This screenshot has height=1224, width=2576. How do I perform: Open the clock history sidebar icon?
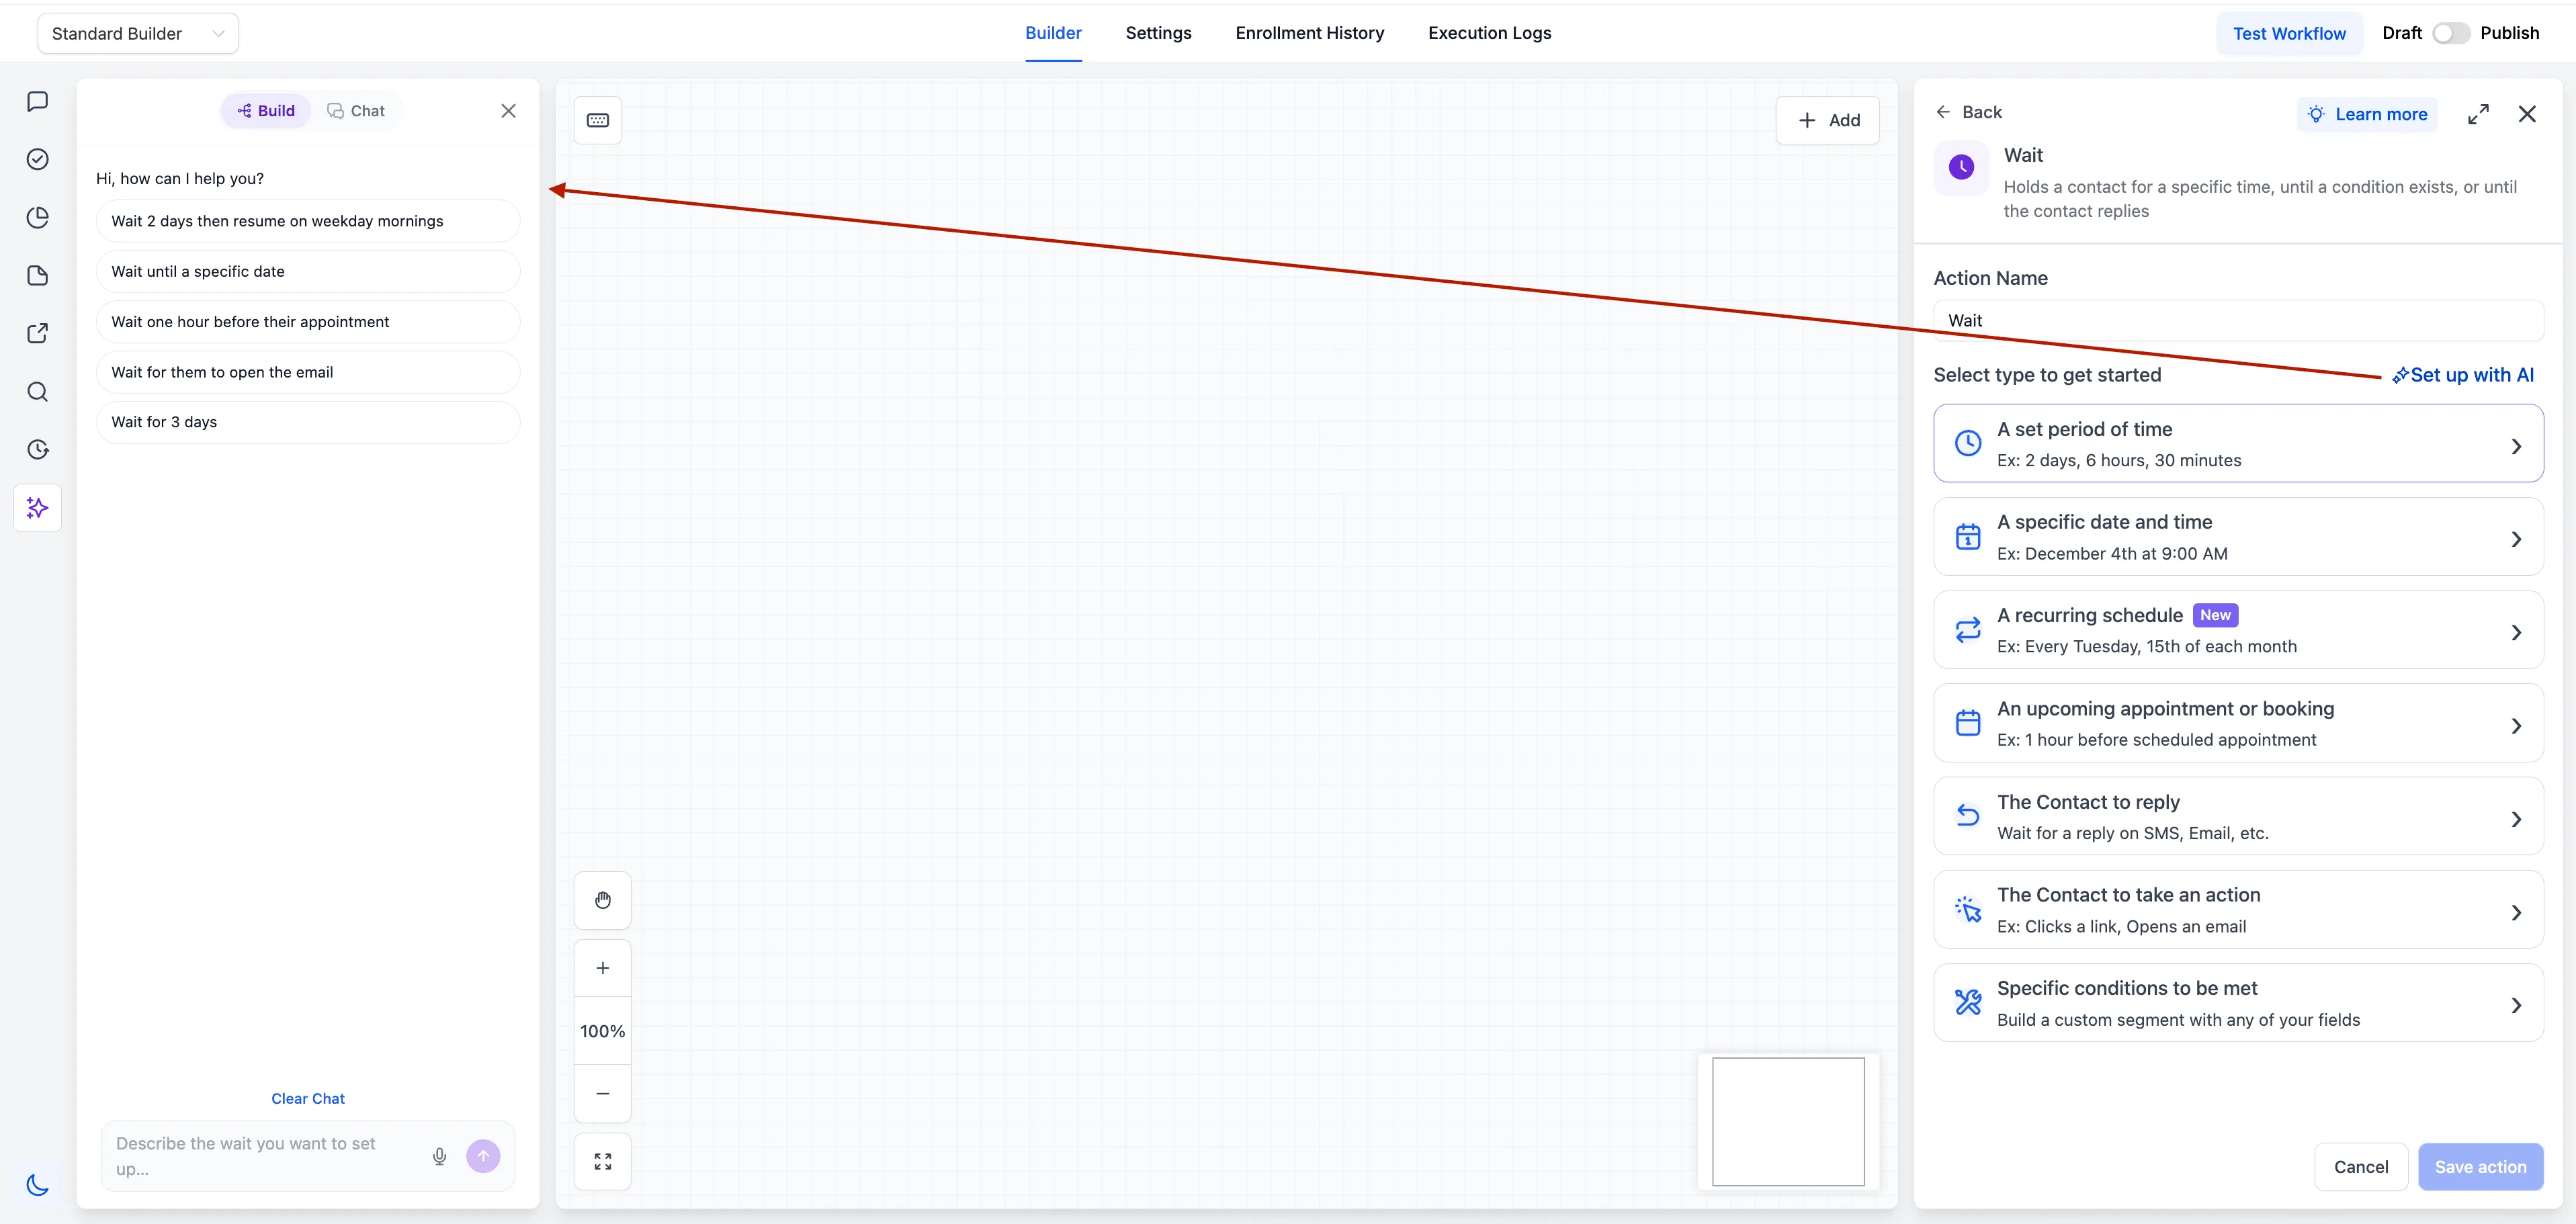37,449
